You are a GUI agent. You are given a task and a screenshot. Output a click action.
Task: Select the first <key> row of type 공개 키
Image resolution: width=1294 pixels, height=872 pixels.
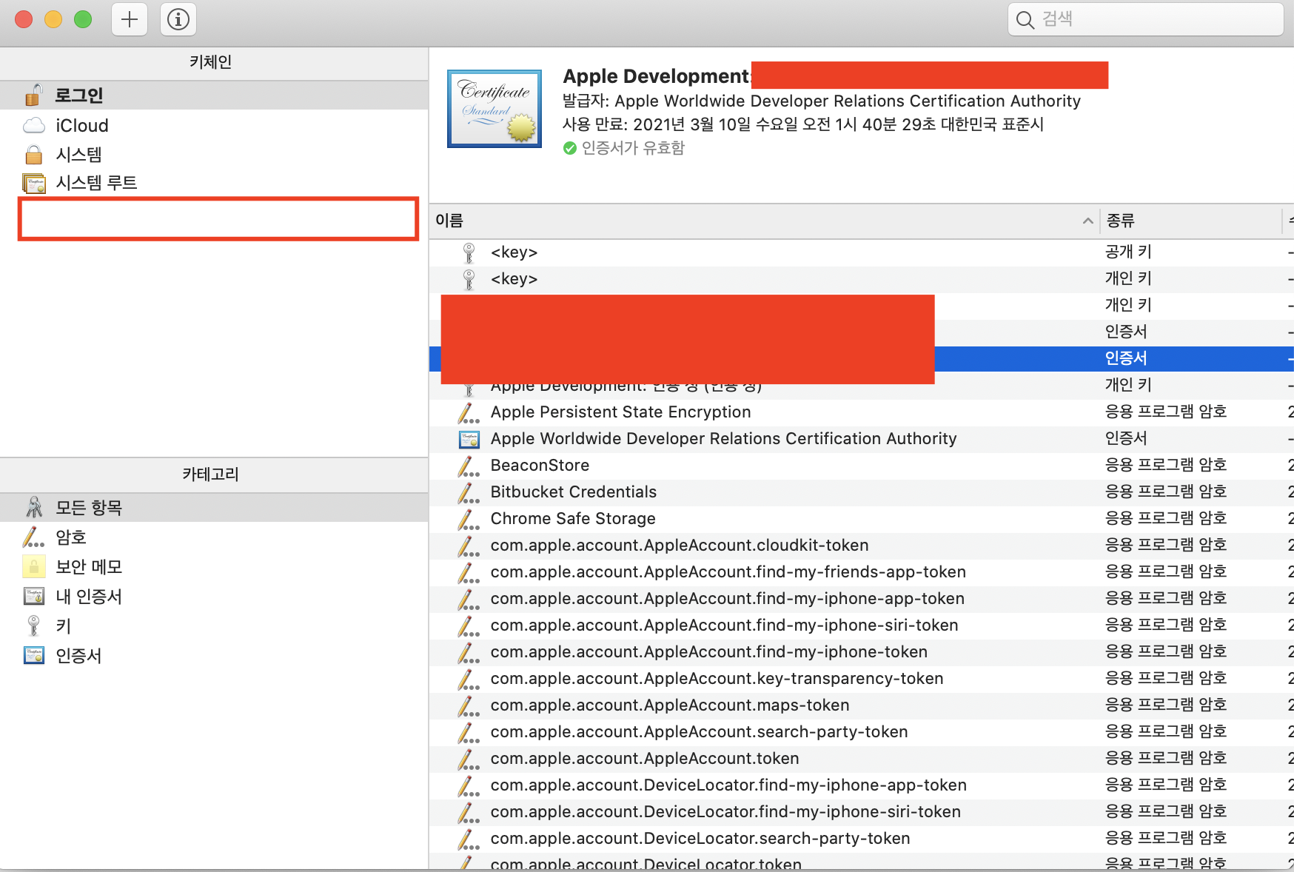pyautogui.click(x=862, y=252)
